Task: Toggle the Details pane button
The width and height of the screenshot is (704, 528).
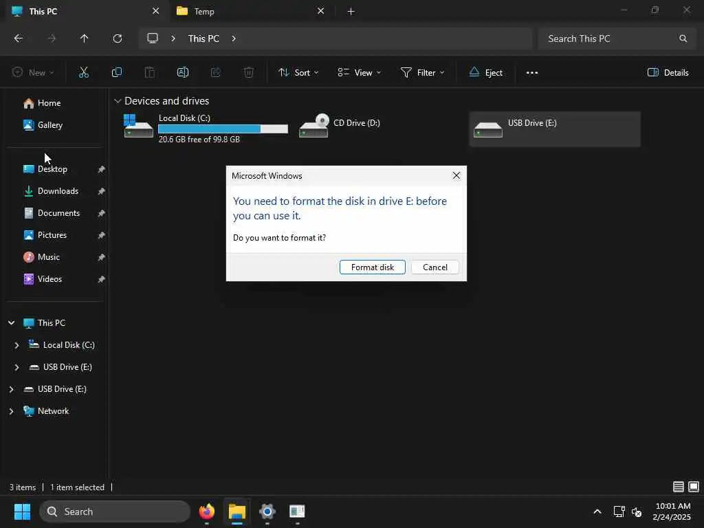Action: click(x=668, y=72)
